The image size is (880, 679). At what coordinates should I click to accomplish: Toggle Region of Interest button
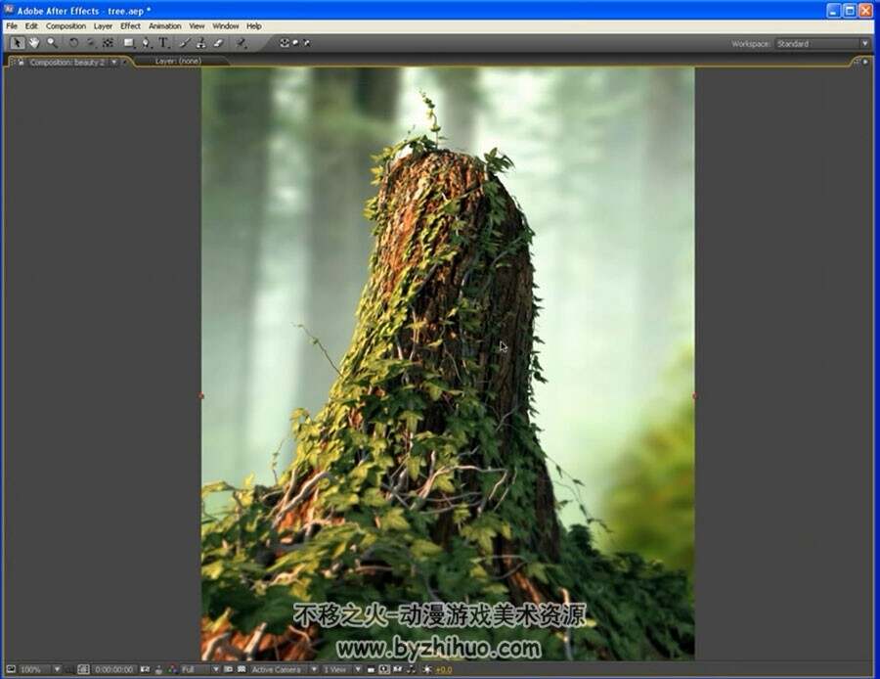pos(229,669)
